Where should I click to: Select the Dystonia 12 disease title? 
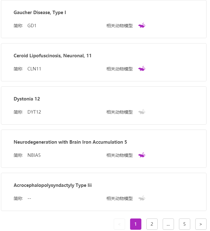[27, 99]
